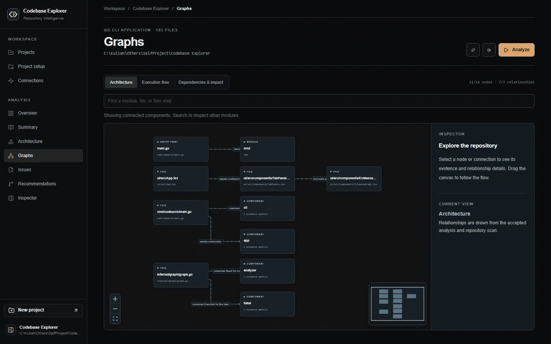Open the Summary page
This screenshot has height=344, width=551.
coord(43,127)
